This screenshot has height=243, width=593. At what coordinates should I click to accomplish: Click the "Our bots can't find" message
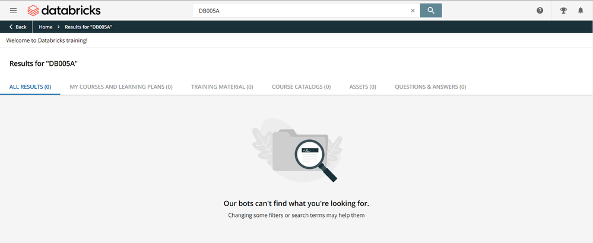(x=296, y=203)
